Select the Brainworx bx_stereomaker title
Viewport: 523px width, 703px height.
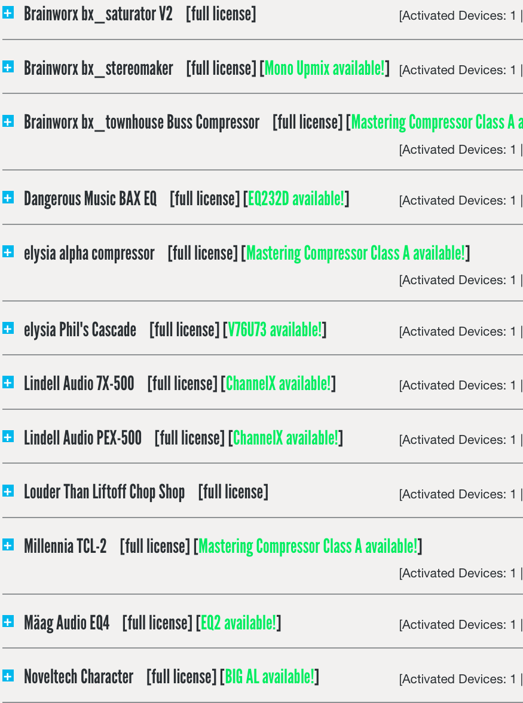[99, 69]
